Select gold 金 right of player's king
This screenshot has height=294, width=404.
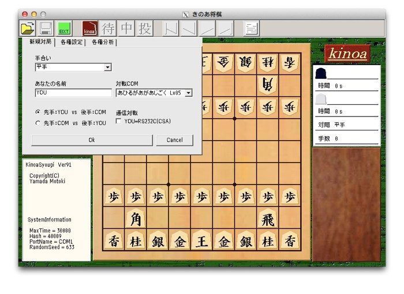[x=224, y=240]
